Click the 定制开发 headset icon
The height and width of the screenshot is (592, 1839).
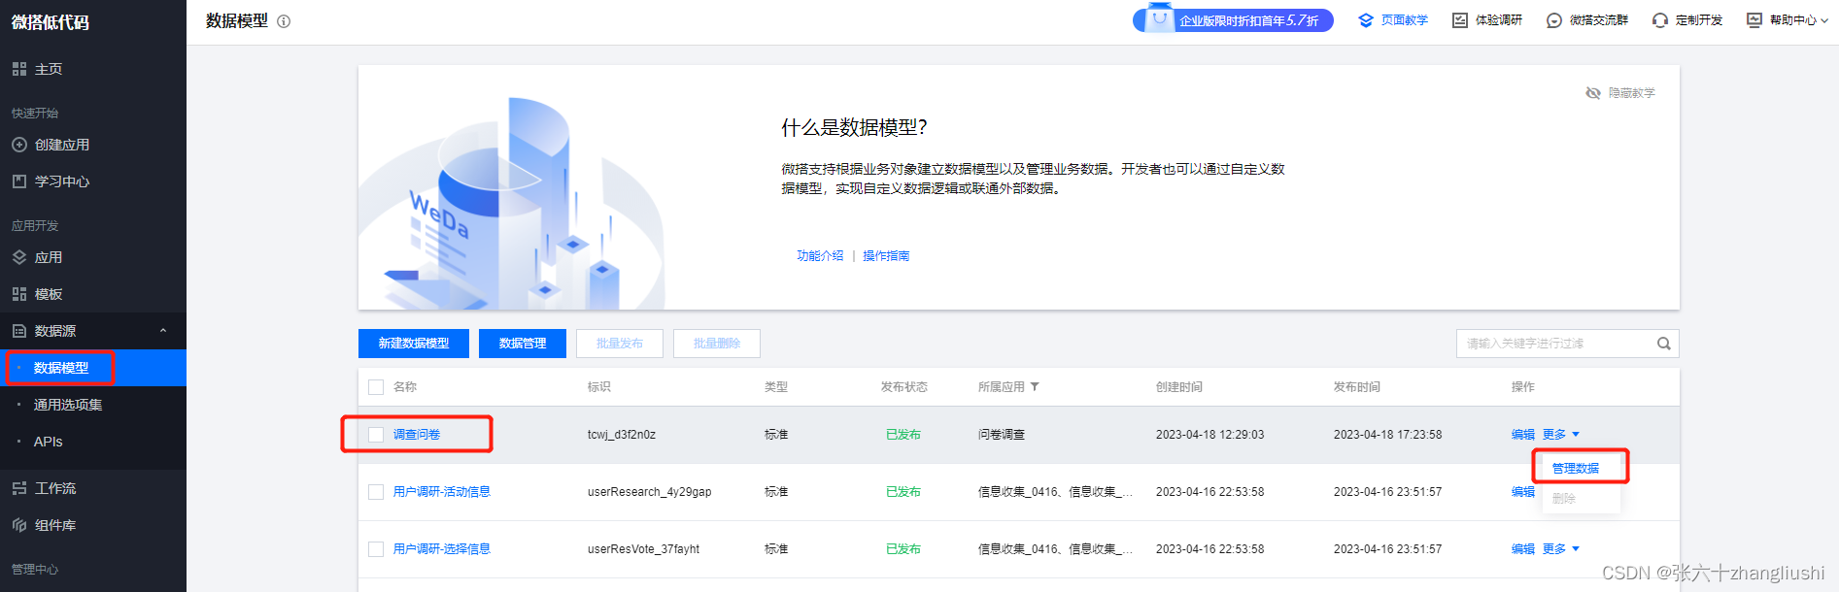tap(1660, 20)
